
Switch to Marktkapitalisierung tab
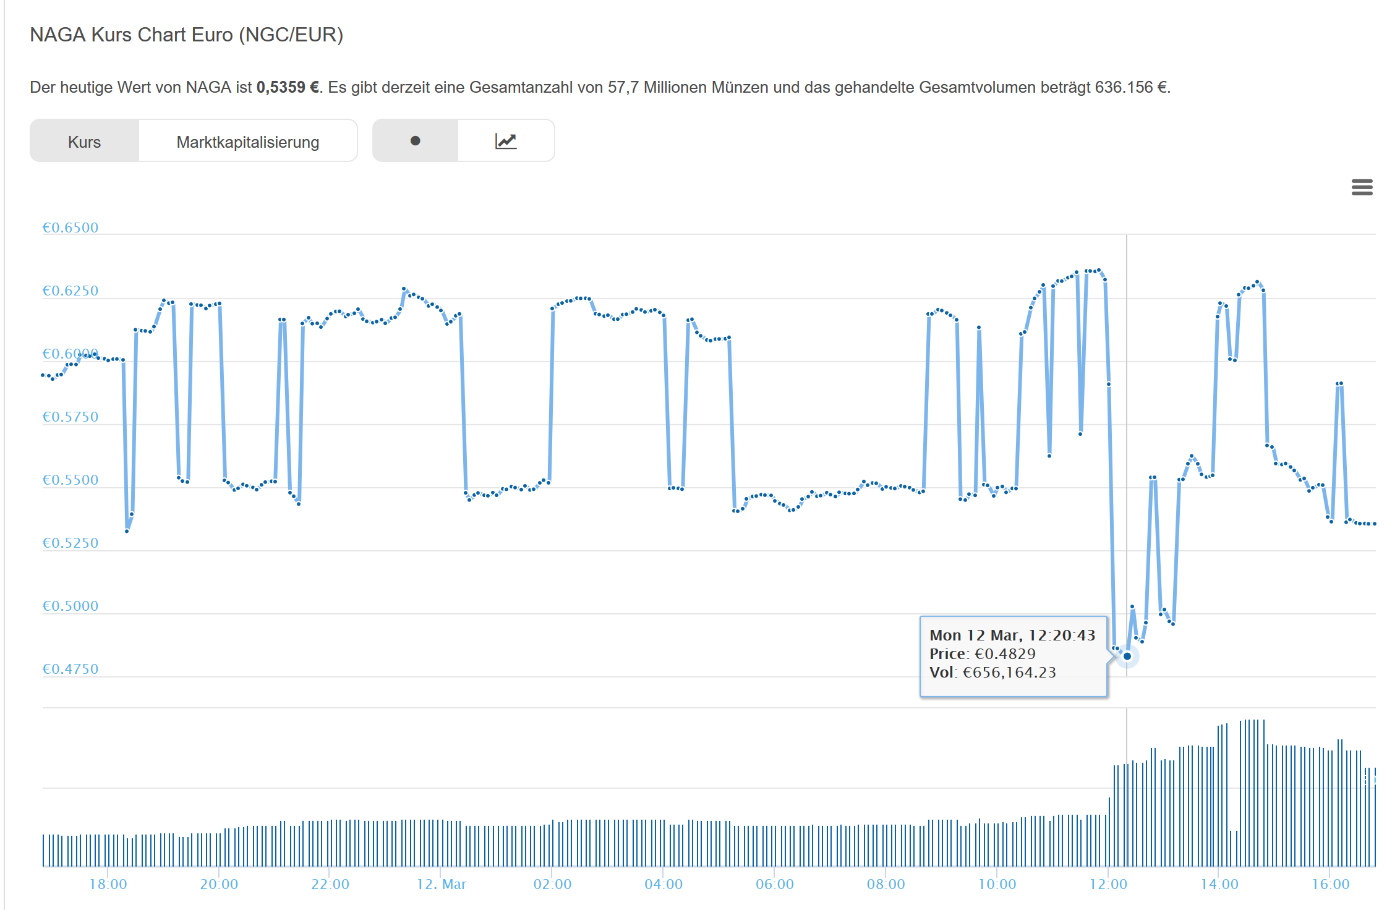(247, 142)
